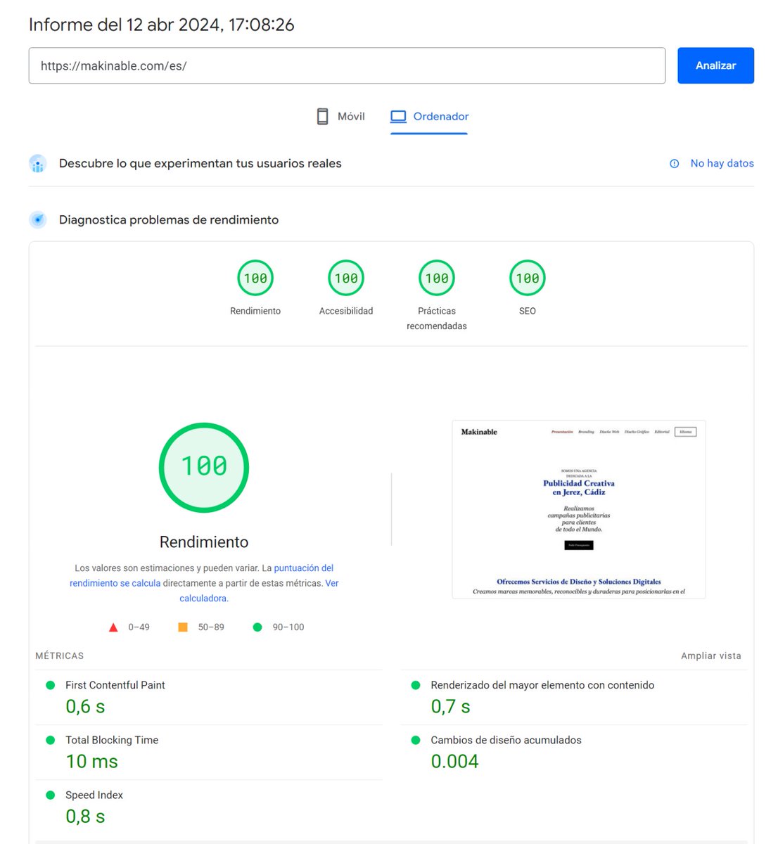The width and height of the screenshot is (778, 844).
Task: Click the 0,8 s value
Action: [x=85, y=817]
